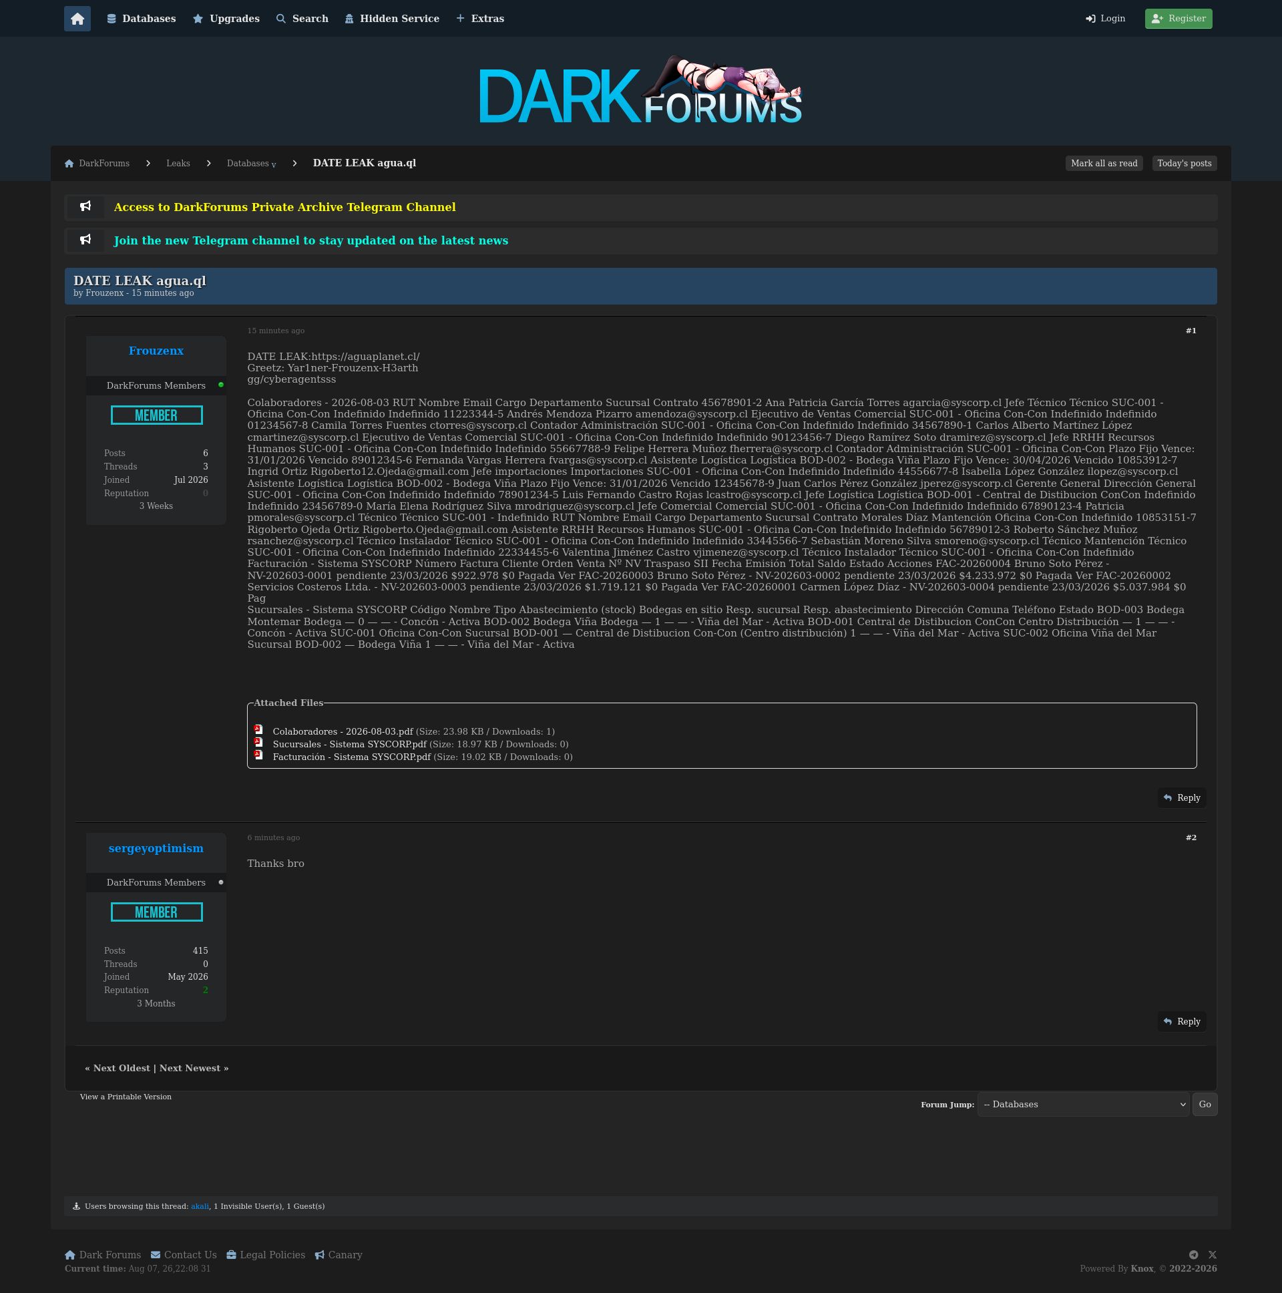Click the 'Thanks bro' reply text
This screenshot has width=1282, height=1293.
pos(276,864)
